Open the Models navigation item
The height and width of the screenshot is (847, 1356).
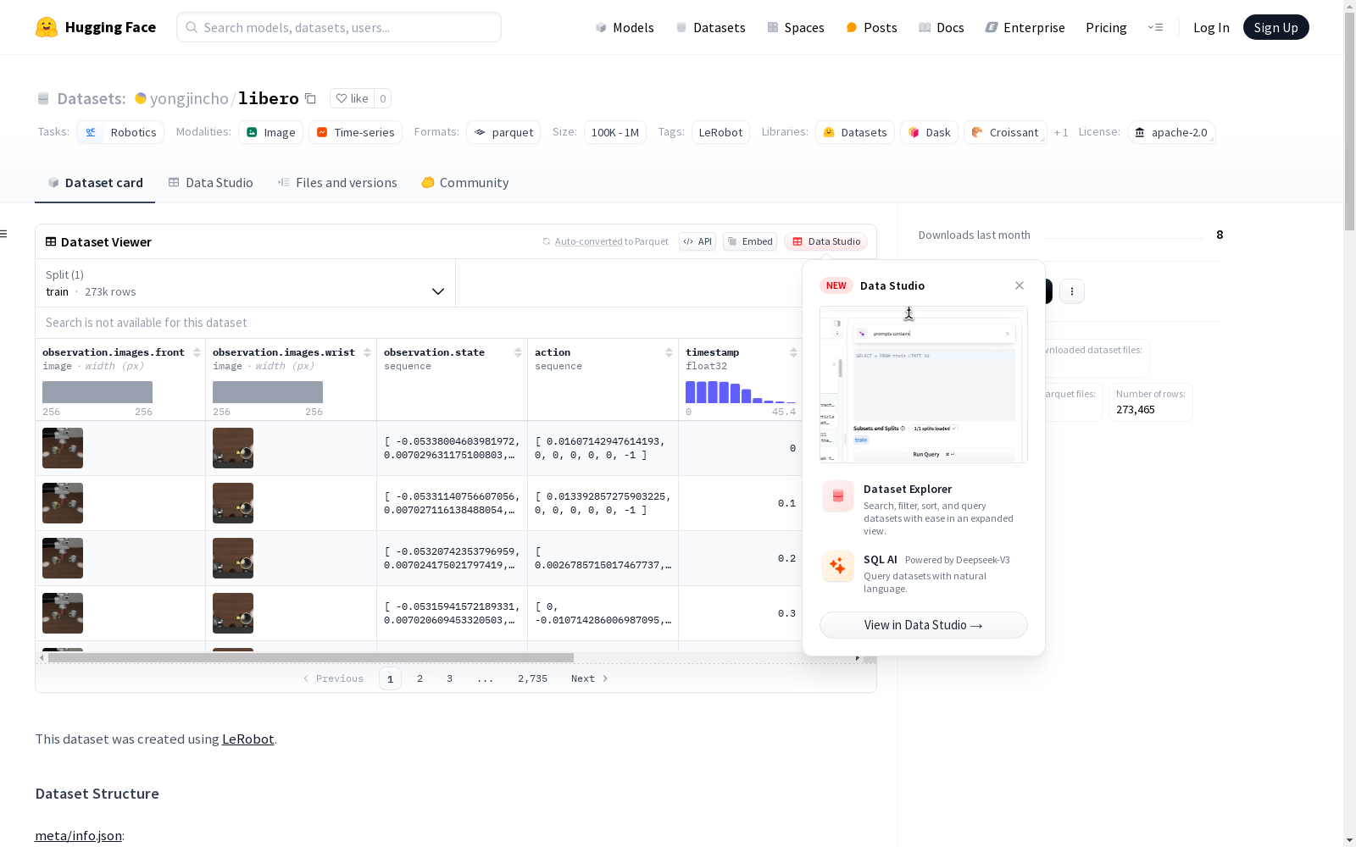tap(625, 27)
